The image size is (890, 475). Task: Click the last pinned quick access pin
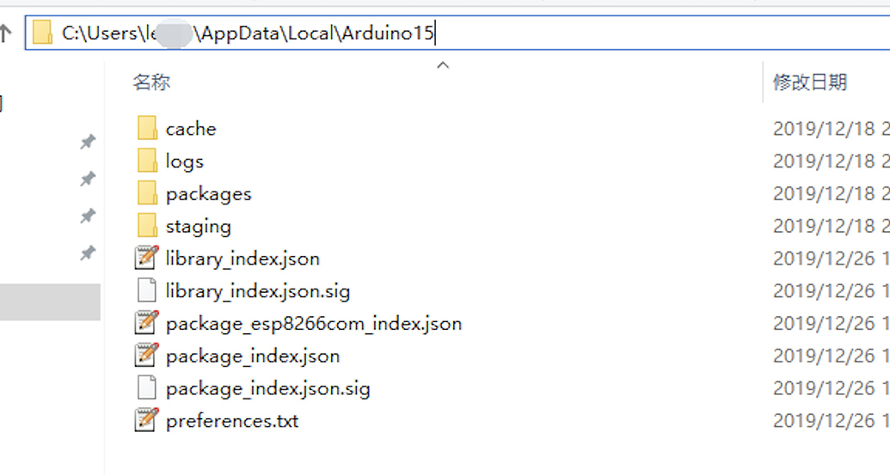[x=88, y=253]
